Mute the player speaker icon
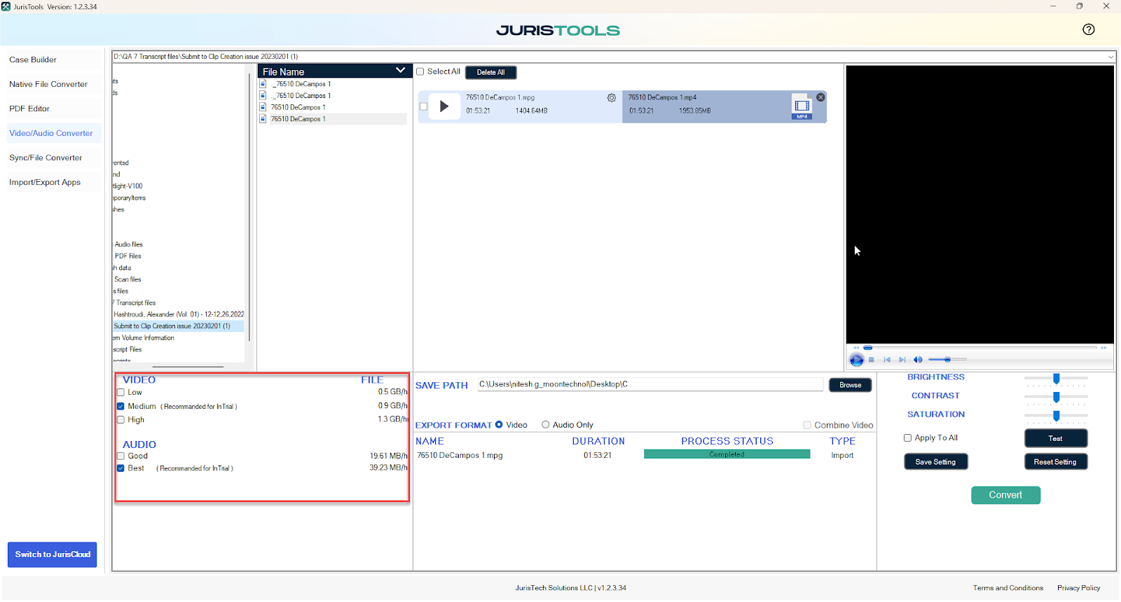 tap(918, 360)
